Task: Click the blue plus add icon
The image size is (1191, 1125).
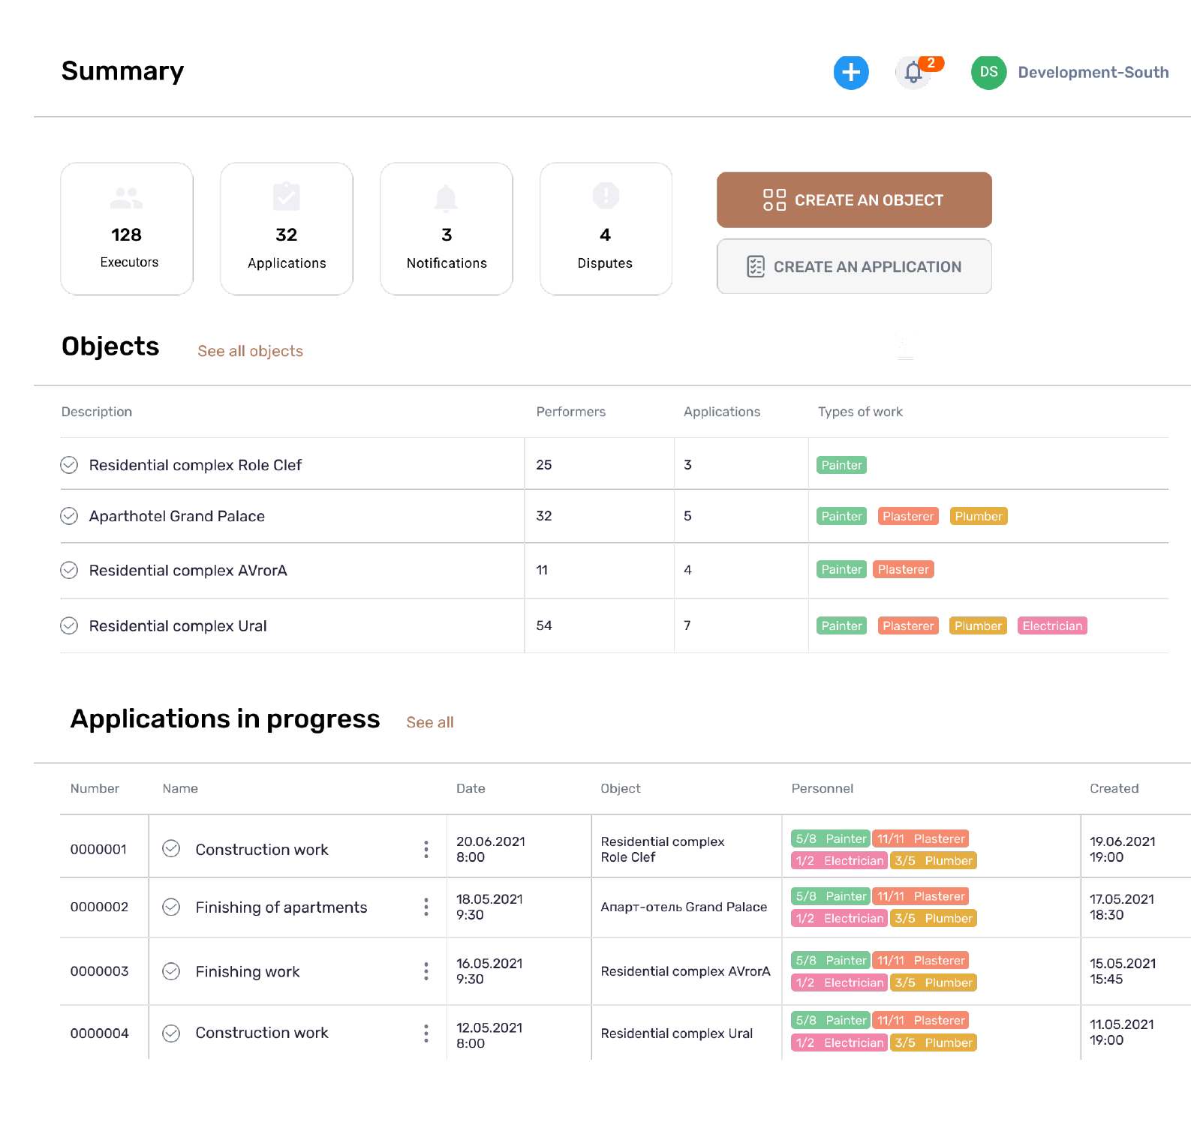Action: pyautogui.click(x=851, y=73)
